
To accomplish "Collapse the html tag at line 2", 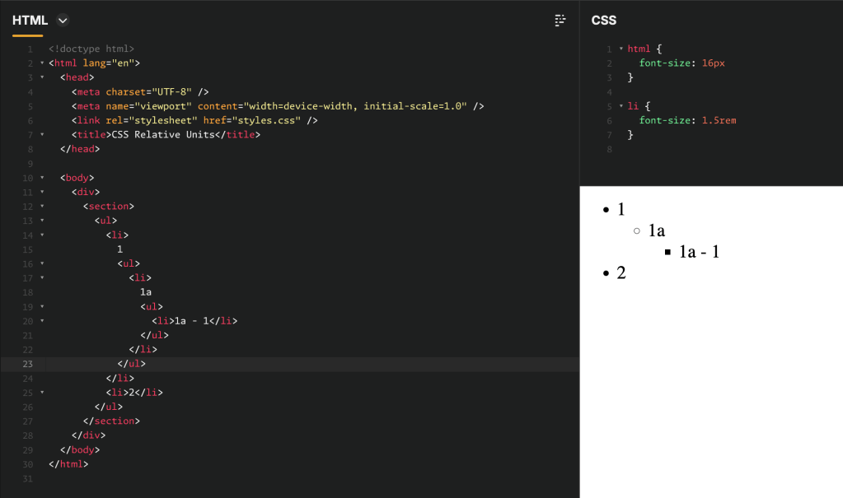I will (42, 63).
